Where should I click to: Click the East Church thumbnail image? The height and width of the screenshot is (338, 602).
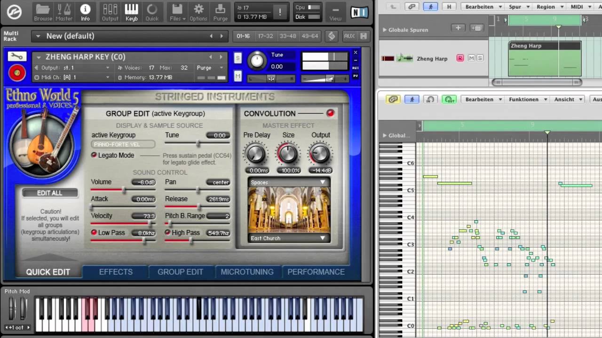tap(288, 210)
